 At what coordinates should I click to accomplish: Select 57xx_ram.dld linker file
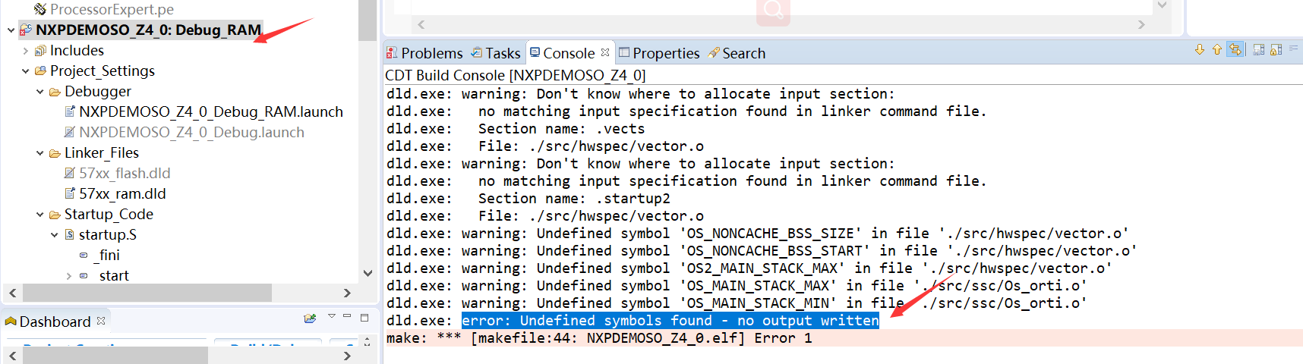tap(122, 194)
